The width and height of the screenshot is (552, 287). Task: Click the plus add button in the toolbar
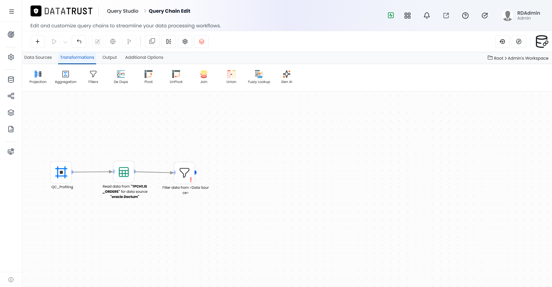37,41
